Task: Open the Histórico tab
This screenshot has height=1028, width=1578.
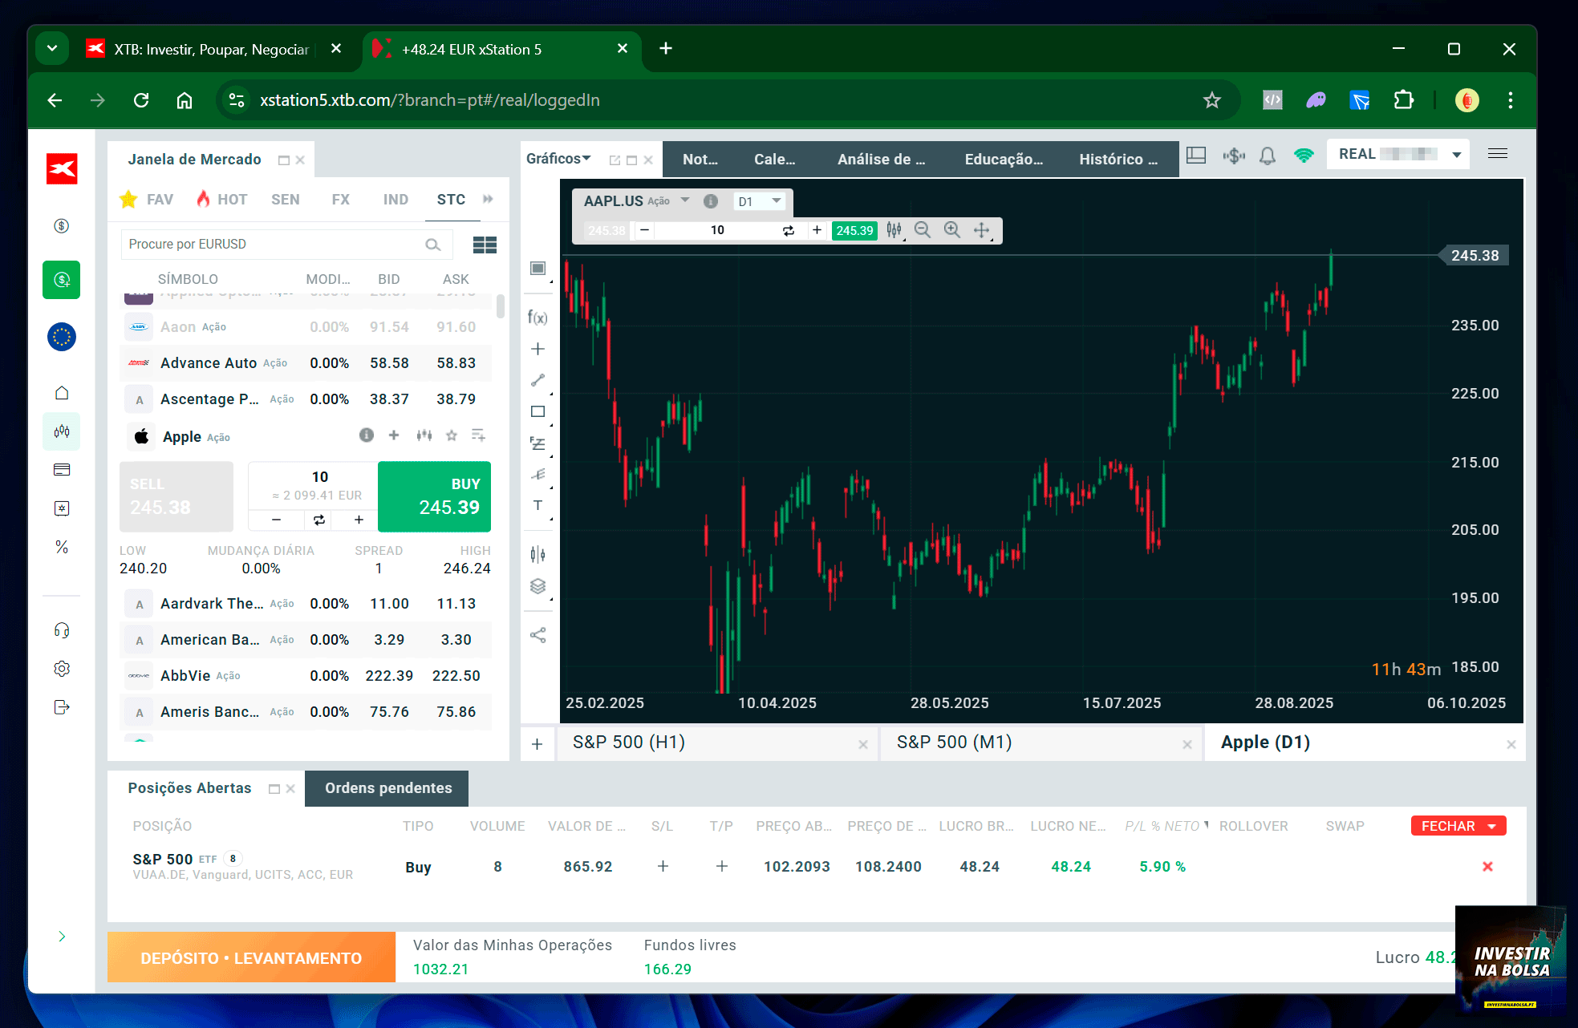Action: [1118, 159]
